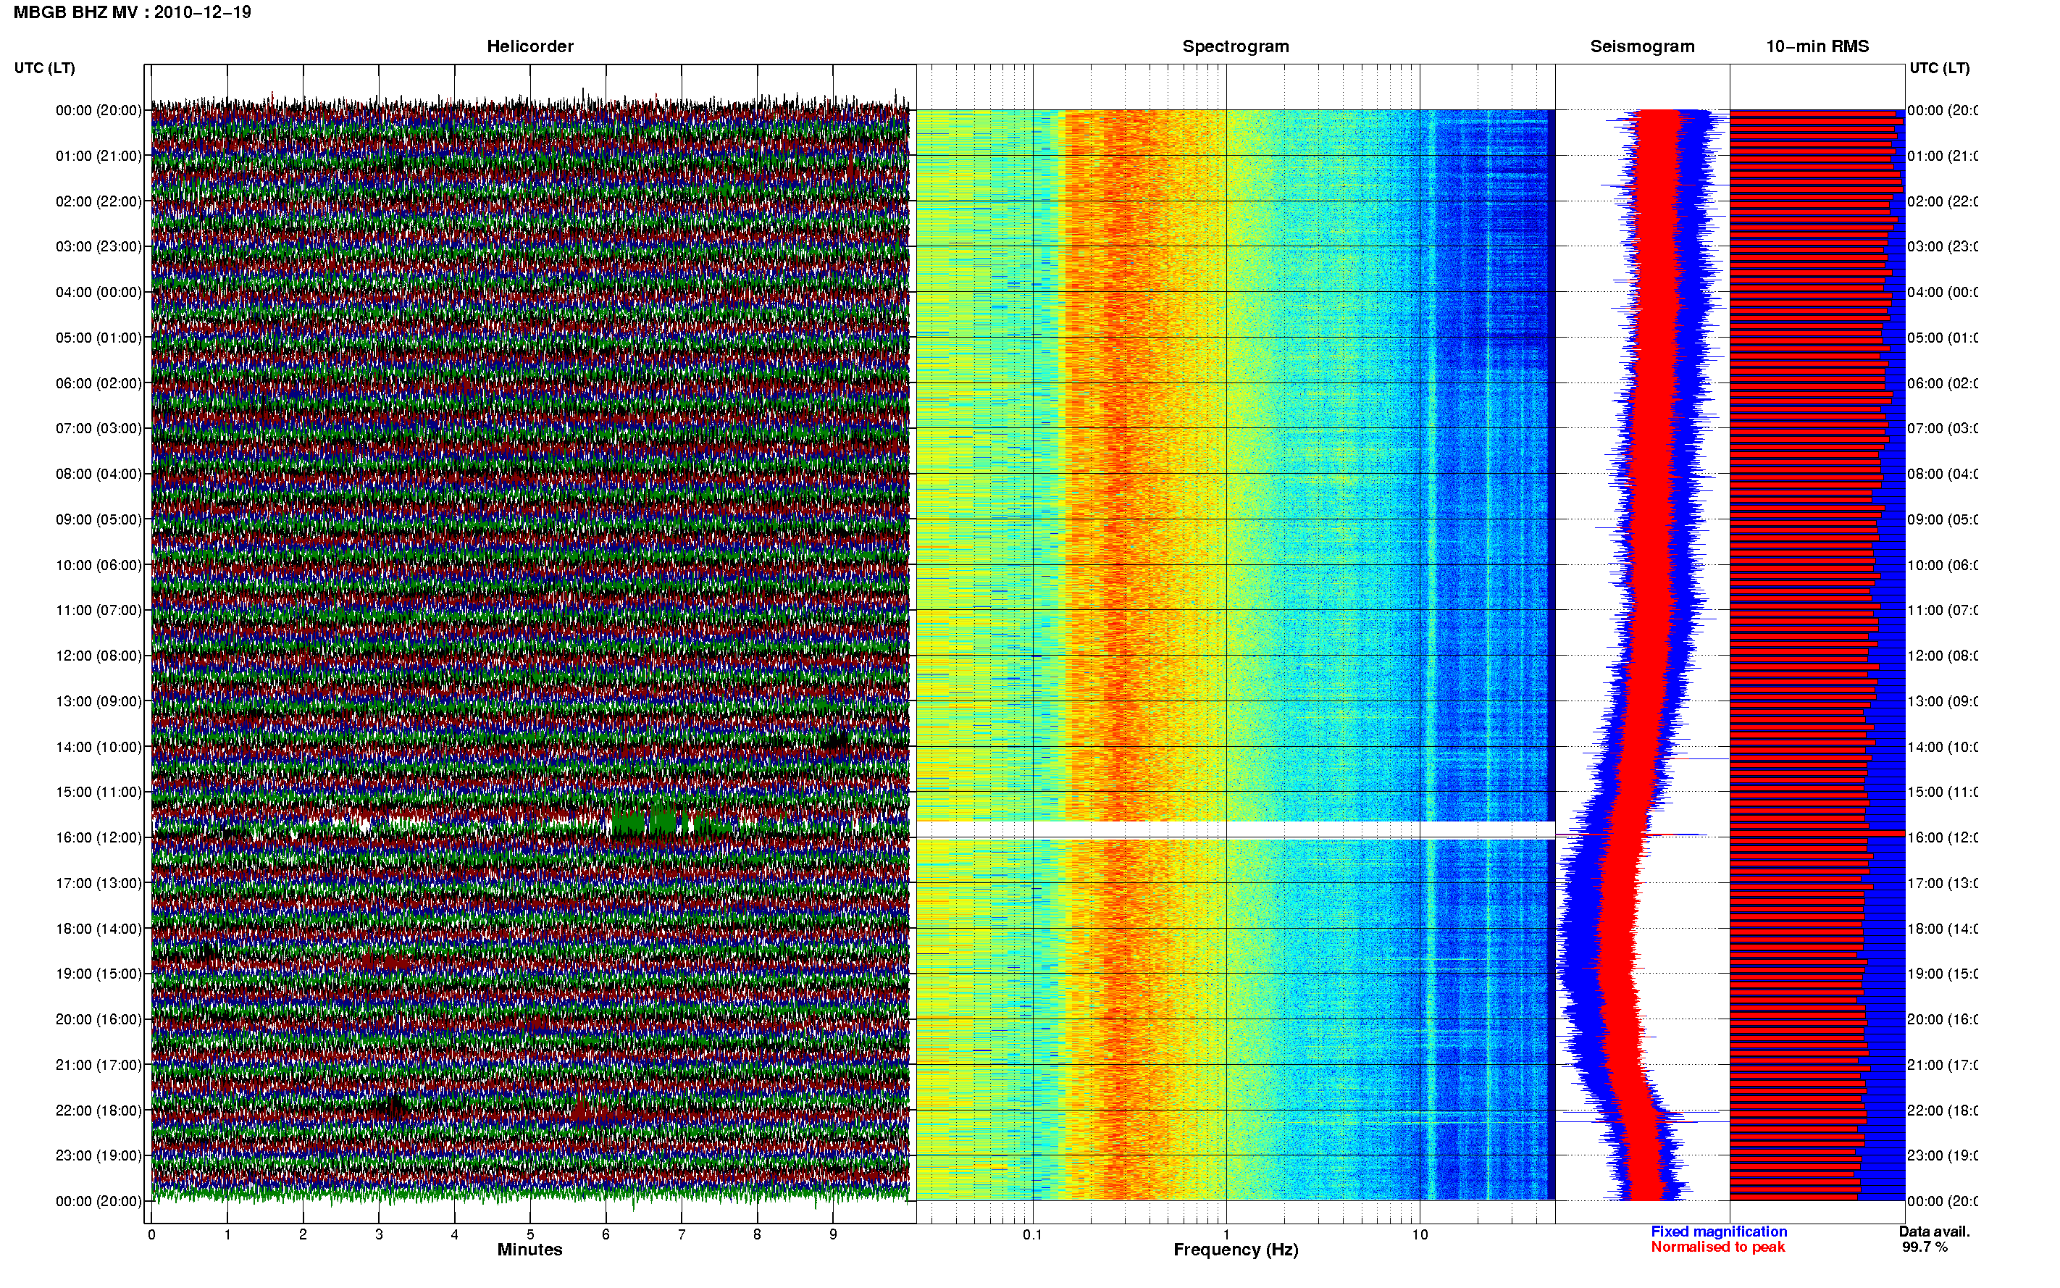Screen dimensions: 2060x1288
Task: Click the left '03:00 (23:00)' time label
Action: (x=99, y=246)
